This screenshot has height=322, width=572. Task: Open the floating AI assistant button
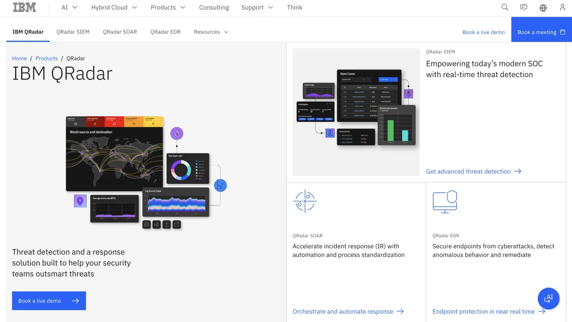click(x=549, y=299)
